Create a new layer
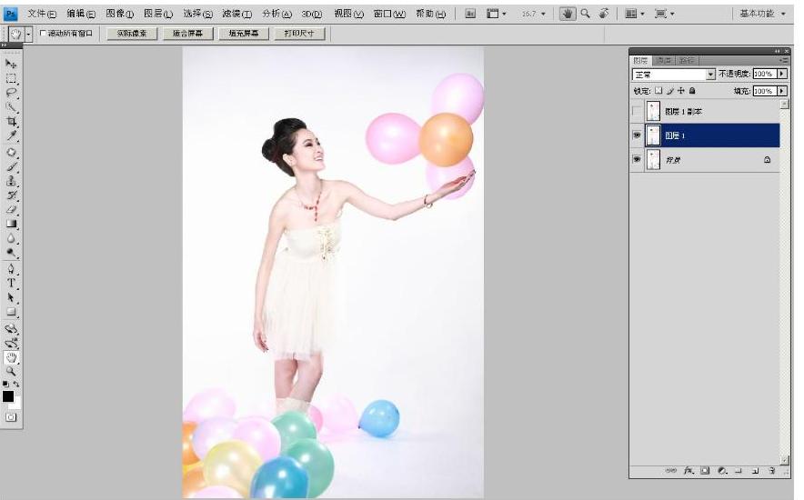804x500 pixels. pos(755,470)
